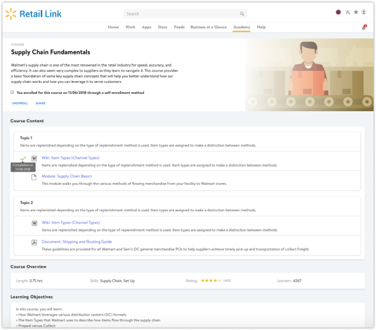This screenshot has height=330, width=376.
Task: Click the Topic 1 heading
Action: pyautogui.click(x=26, y=138)
